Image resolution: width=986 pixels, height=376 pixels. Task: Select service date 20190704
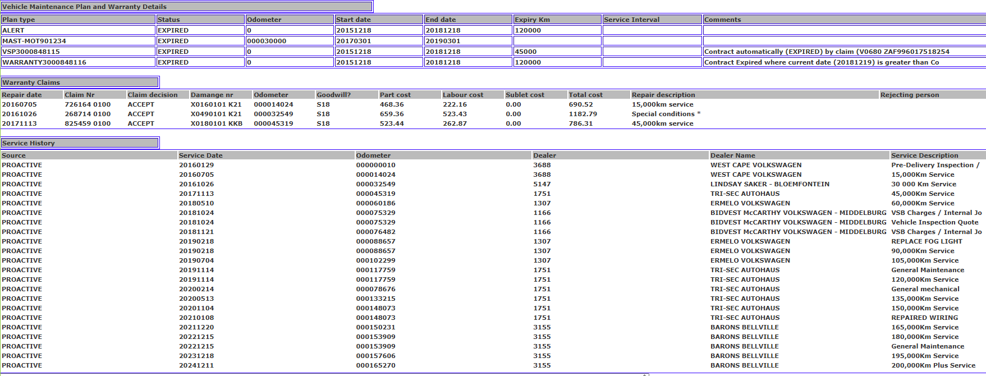[196, 260]
